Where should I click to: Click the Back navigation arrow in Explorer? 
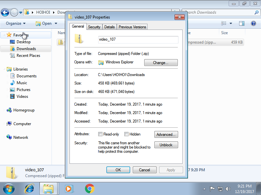click(x=5, y=12)
